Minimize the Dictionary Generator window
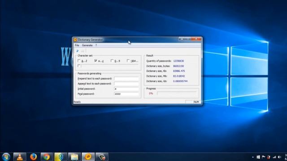 coord(181,39)
